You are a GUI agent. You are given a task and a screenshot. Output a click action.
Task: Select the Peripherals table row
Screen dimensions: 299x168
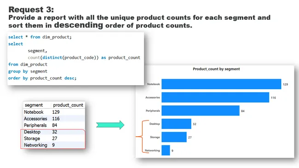[54, 125]
